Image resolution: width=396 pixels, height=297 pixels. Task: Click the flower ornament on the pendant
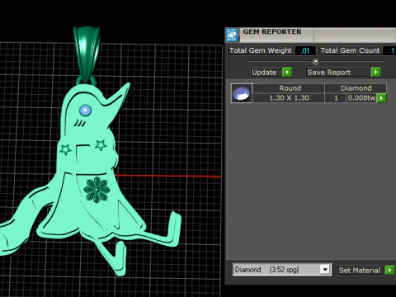tap(97, 190)
